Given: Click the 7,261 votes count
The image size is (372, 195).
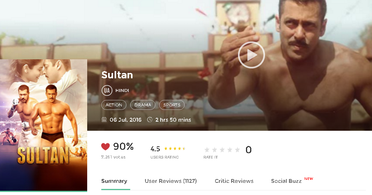Looking at the screenshot, I should coord(113,157).
